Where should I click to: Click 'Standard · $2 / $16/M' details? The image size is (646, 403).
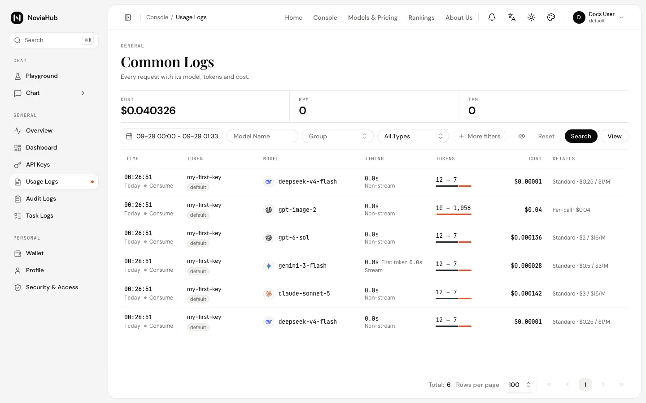point(579,238)
